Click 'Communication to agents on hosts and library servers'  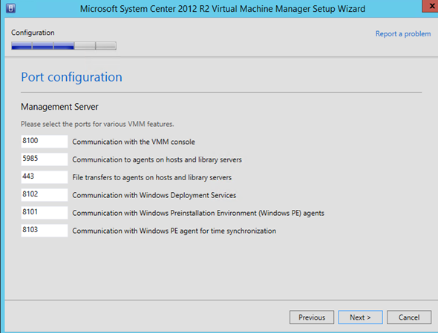tap(157, 159)
